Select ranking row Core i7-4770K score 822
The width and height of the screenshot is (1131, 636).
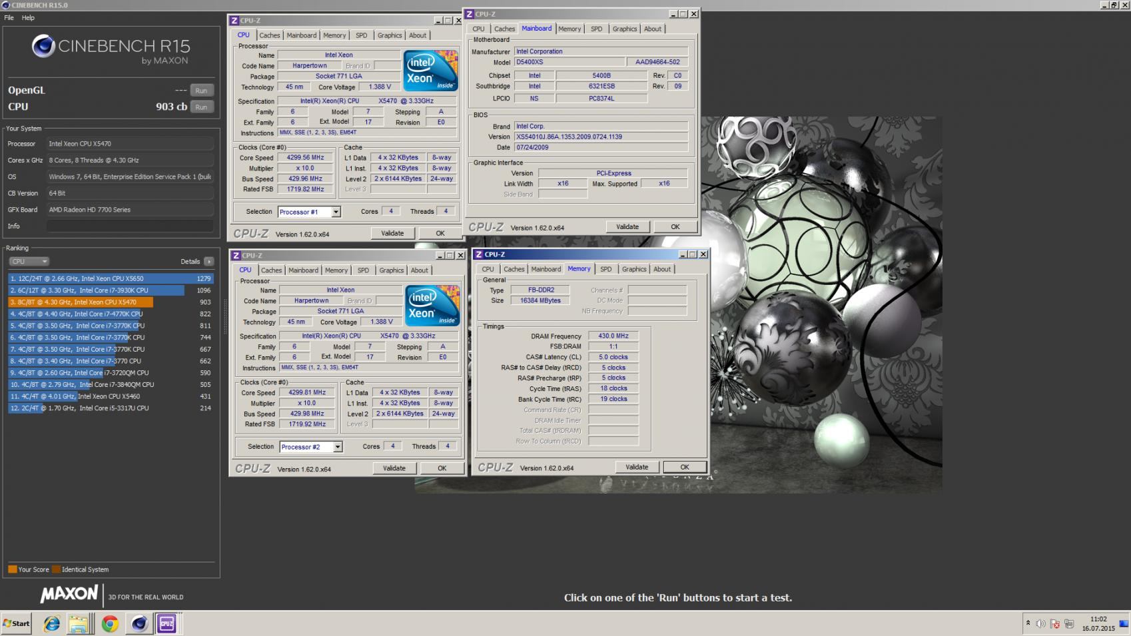pos(111,314)
